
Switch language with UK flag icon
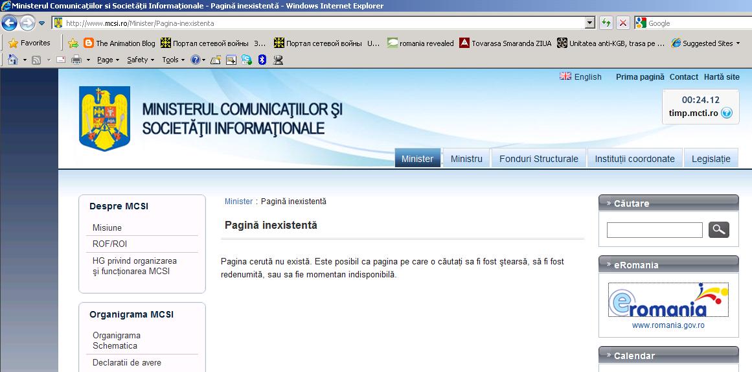565,76
